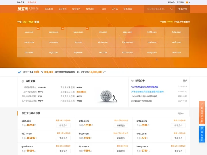Open .COM域名注册价格调整通知 news item
This screenshot has height=155, width=207.
[x=144, y=96]
